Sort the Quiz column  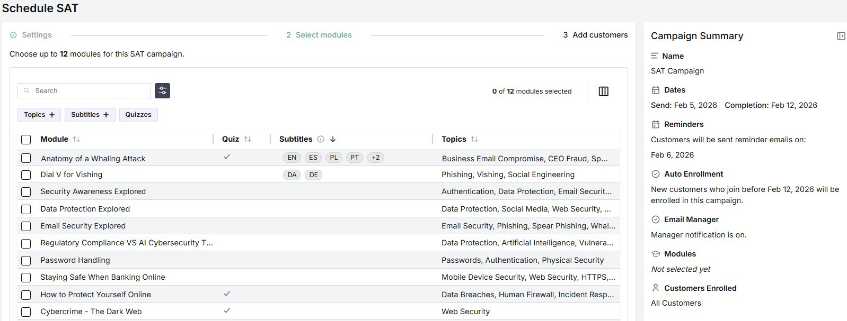(x=248, y=140)
